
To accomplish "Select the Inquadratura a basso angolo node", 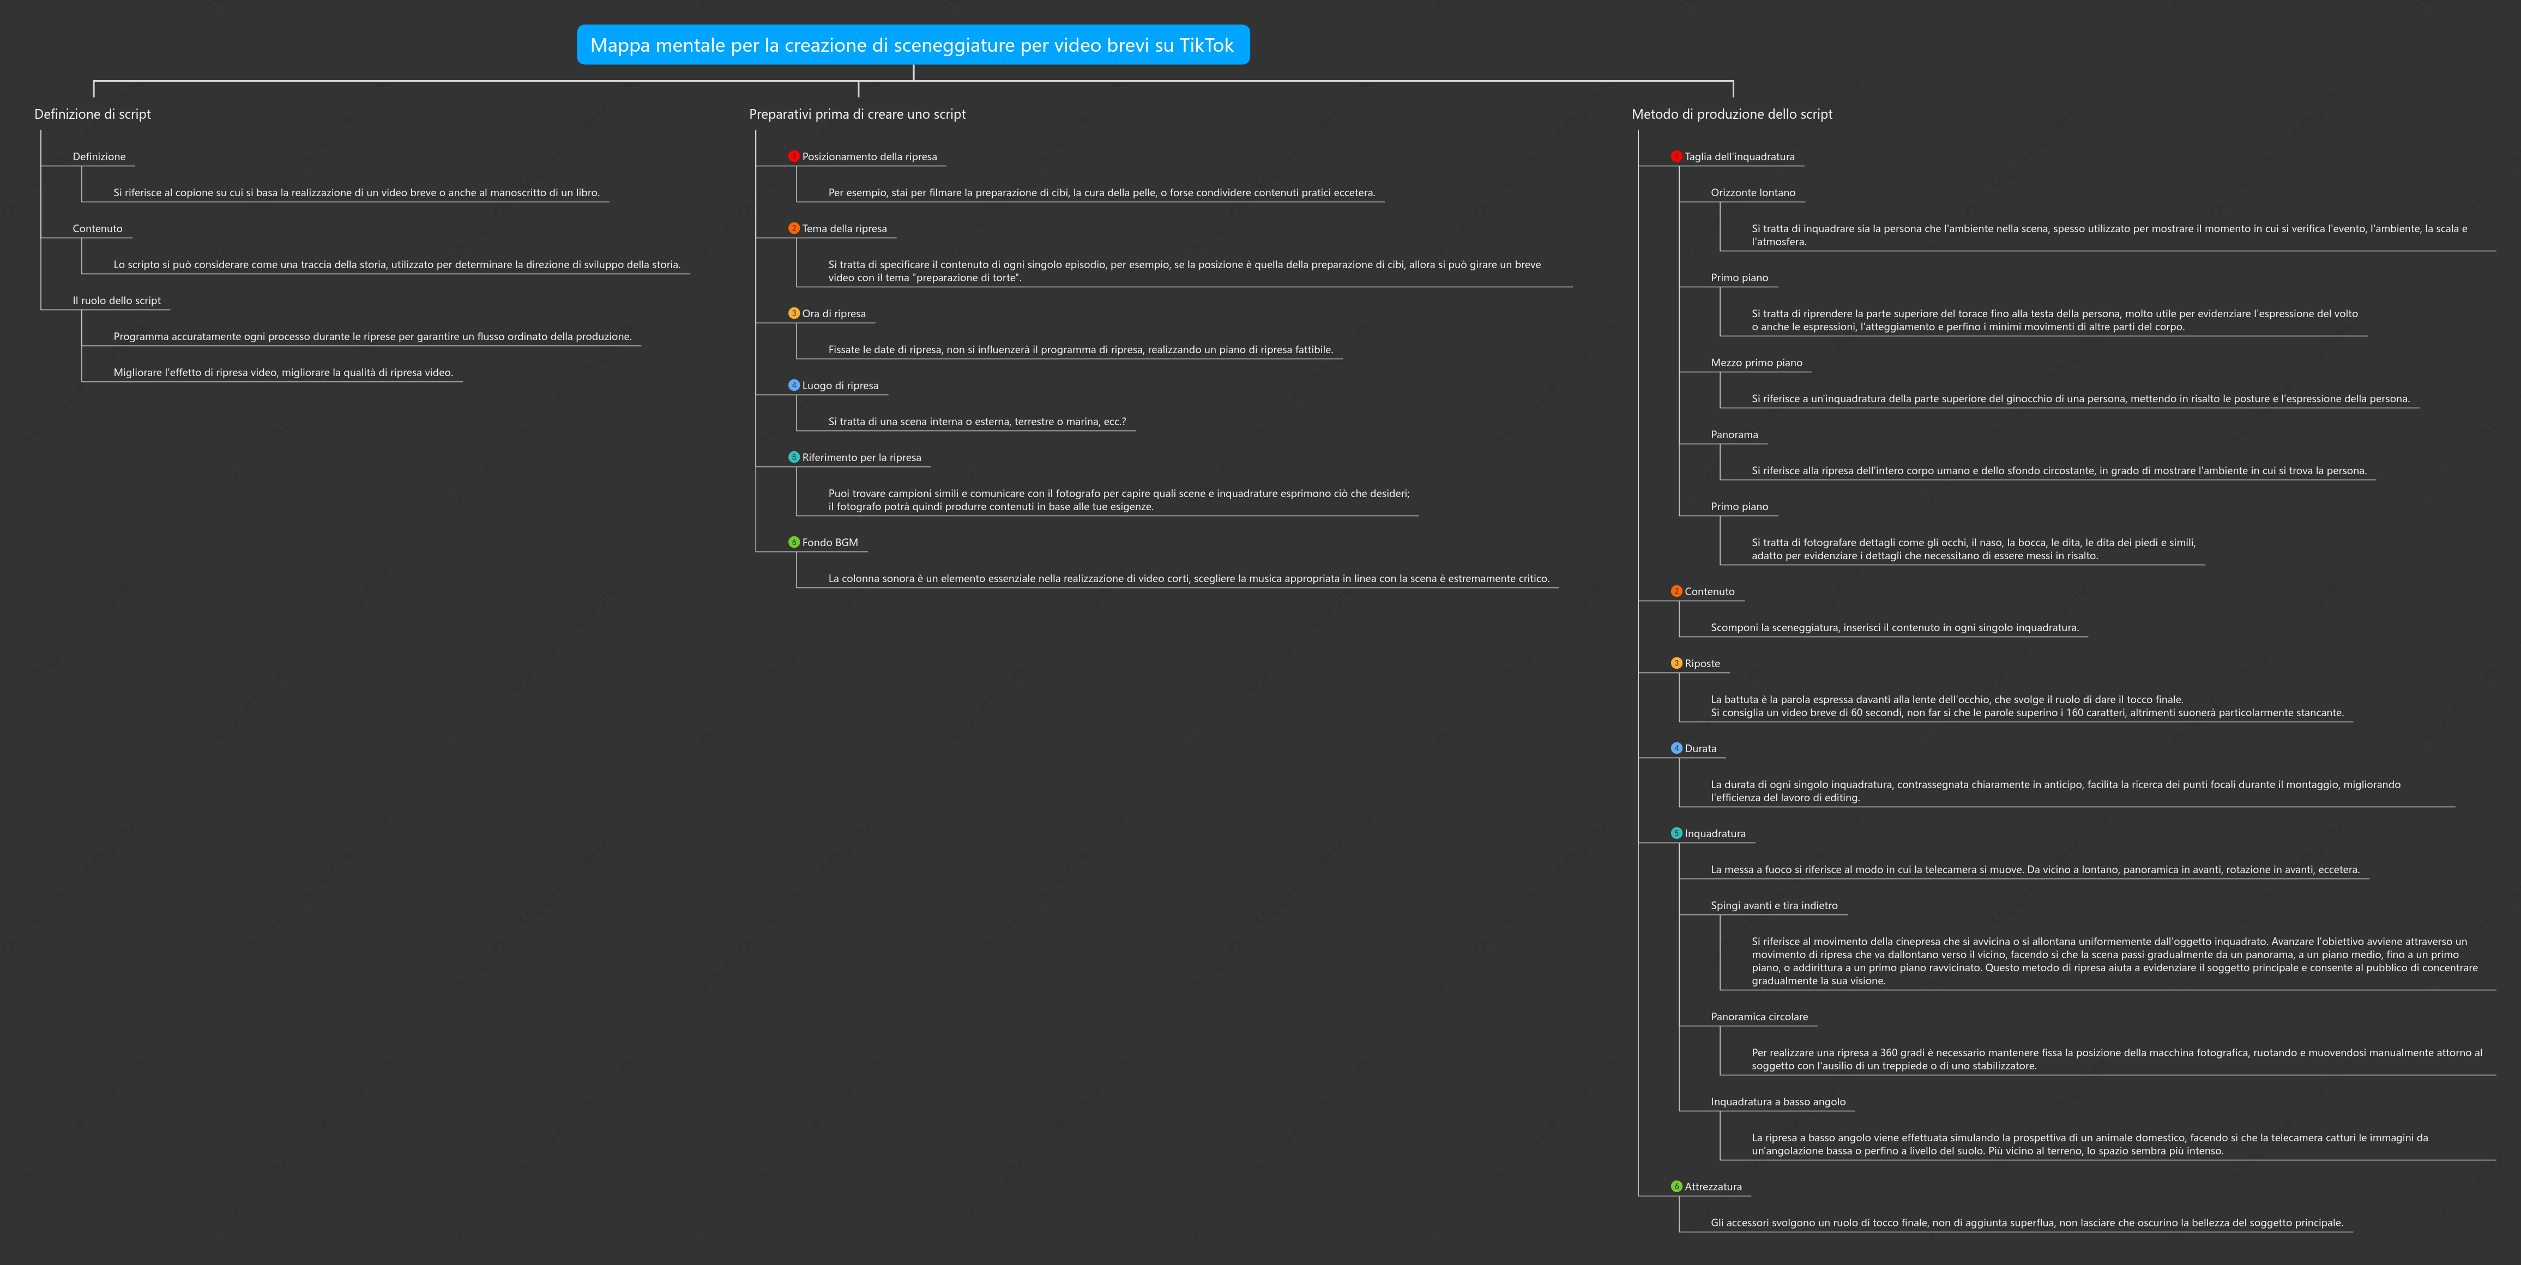I will (1777, 1101).
